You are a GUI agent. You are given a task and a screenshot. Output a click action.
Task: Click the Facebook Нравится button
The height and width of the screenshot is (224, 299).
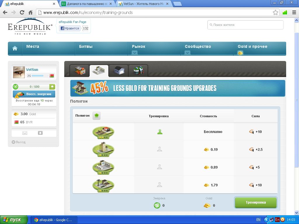tap(70, 28)
